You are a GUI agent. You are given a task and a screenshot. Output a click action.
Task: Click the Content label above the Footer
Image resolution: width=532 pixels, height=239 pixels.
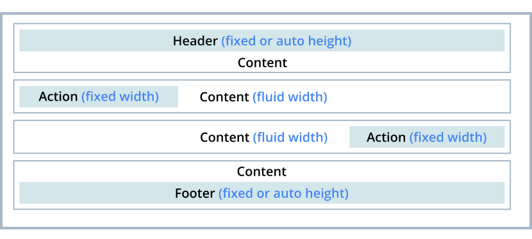tap(262, 172)
